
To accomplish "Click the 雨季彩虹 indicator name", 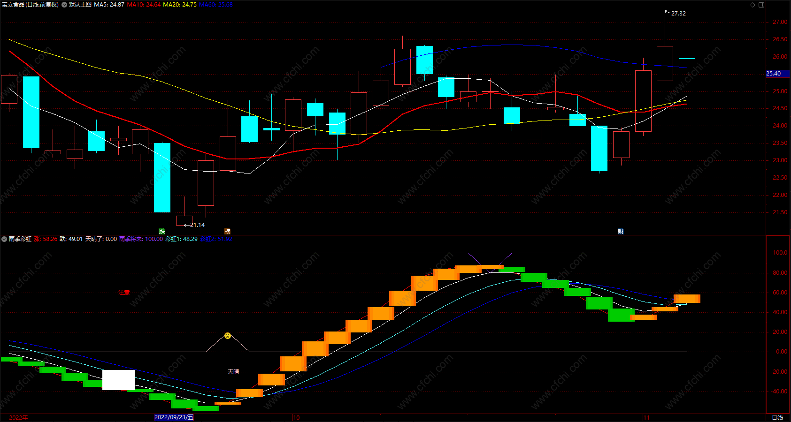I will (20, 239).
